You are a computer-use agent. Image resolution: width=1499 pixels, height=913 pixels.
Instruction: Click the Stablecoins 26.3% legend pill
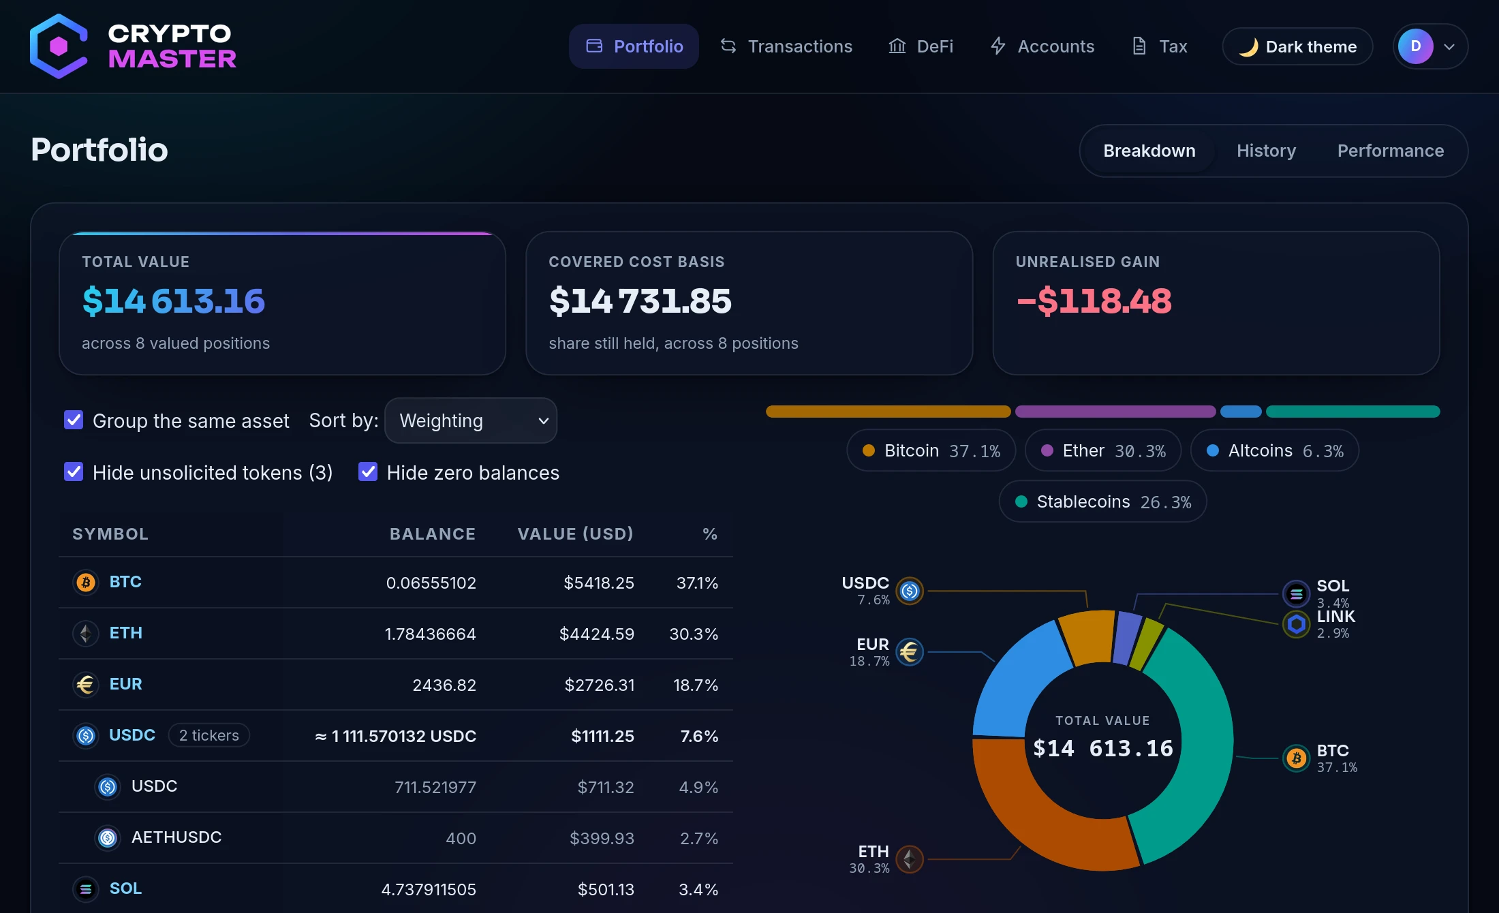pos(1103,501)
